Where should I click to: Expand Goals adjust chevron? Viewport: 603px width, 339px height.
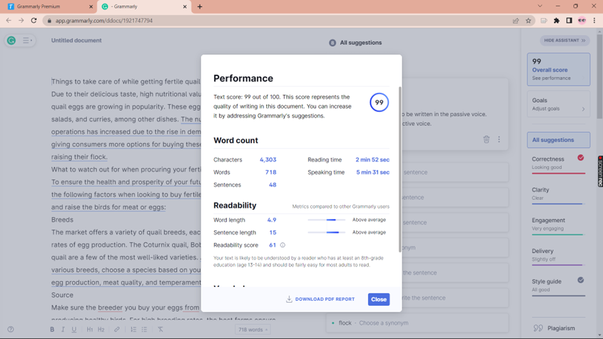(583, 109)
